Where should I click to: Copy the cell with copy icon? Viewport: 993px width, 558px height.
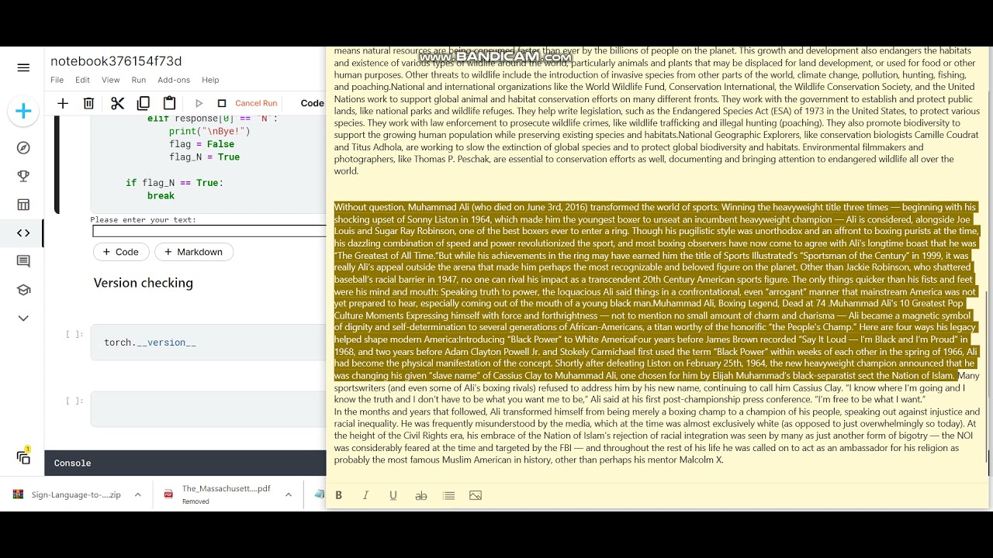point(144,103)
